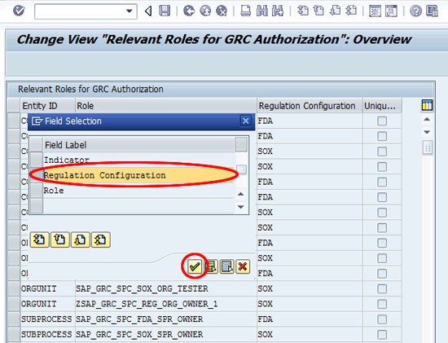Image resolution: width=448 pixels, height=343 pixels.
Task: Open the Print icon in toolbar
Action: tap(245, 11)
